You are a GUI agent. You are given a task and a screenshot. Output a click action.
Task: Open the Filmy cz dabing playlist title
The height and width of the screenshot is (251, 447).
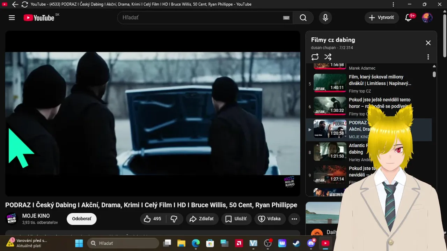[333, 40]
